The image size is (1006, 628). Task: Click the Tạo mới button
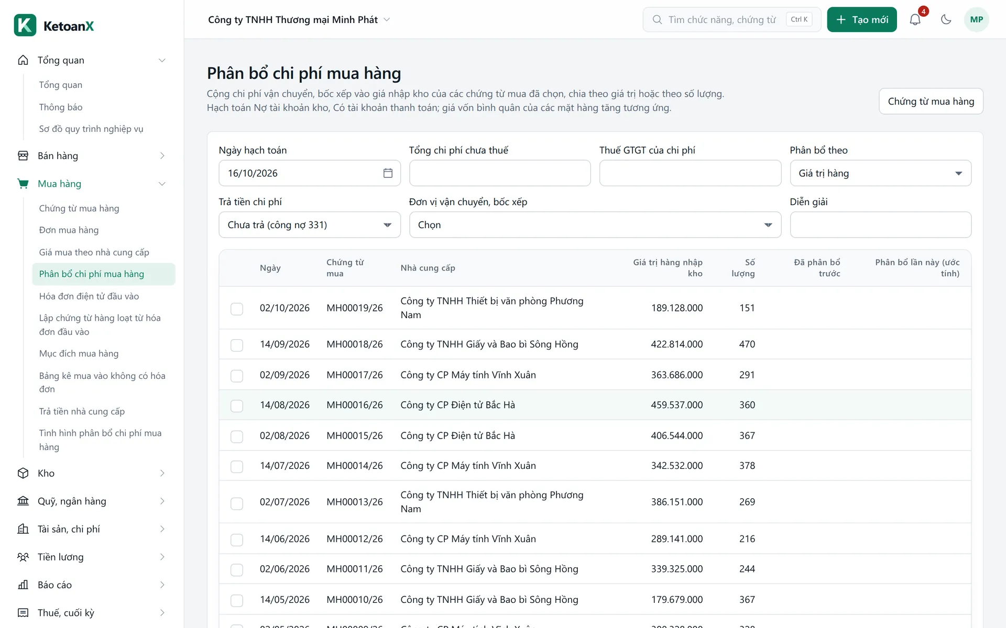pos(862,20)
